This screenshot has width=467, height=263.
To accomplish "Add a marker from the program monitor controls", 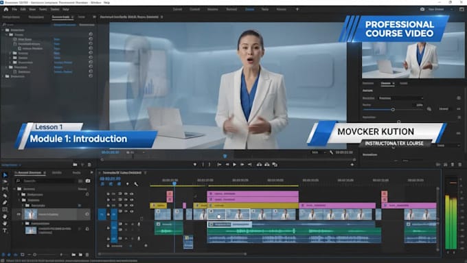I will point(195,164).
